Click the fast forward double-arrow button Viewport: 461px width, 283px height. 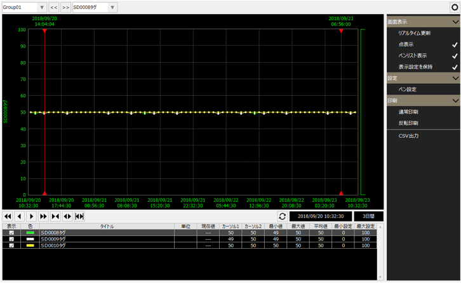click(44, 216)
